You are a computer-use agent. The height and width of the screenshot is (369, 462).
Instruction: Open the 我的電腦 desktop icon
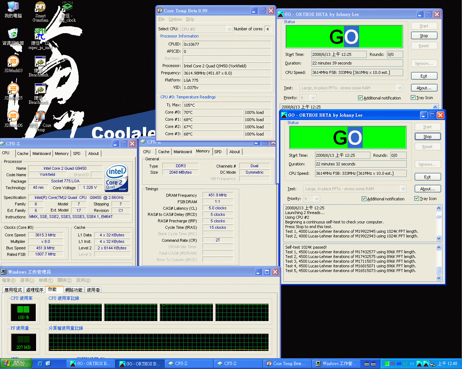tap(13, 9)
